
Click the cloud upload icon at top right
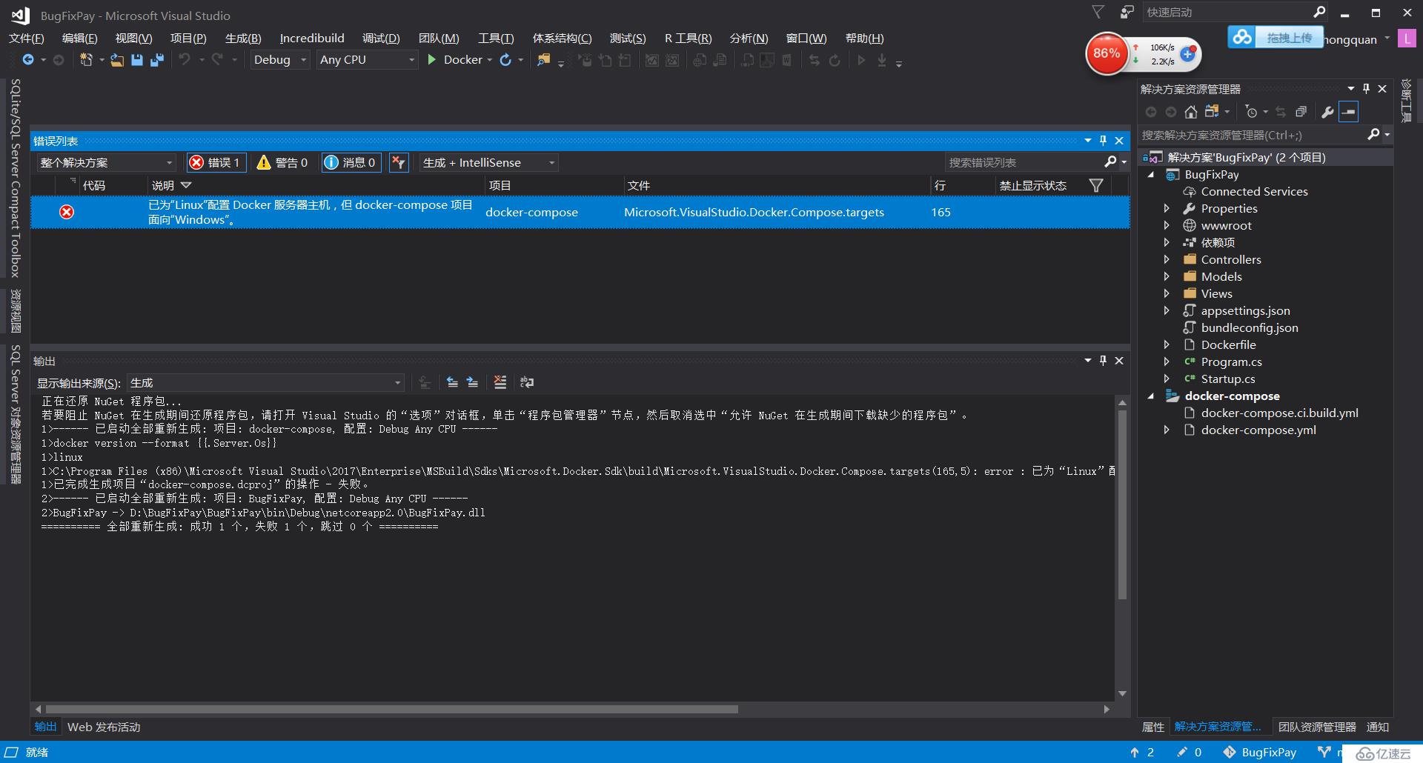click(x=1242, y=36)
